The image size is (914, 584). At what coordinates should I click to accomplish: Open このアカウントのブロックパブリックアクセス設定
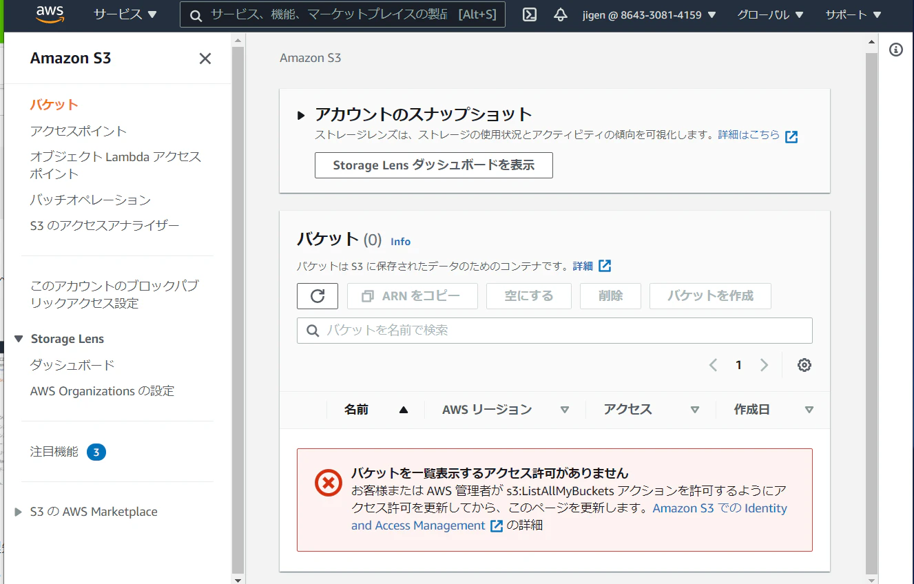(x=114, y=295)
